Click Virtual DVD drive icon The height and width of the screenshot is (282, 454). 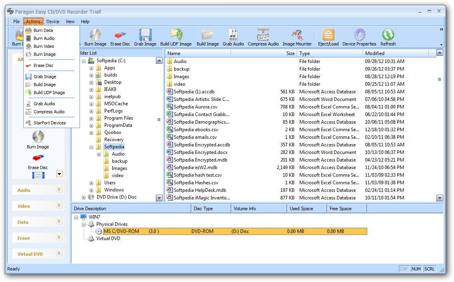[x=91, y=239]
